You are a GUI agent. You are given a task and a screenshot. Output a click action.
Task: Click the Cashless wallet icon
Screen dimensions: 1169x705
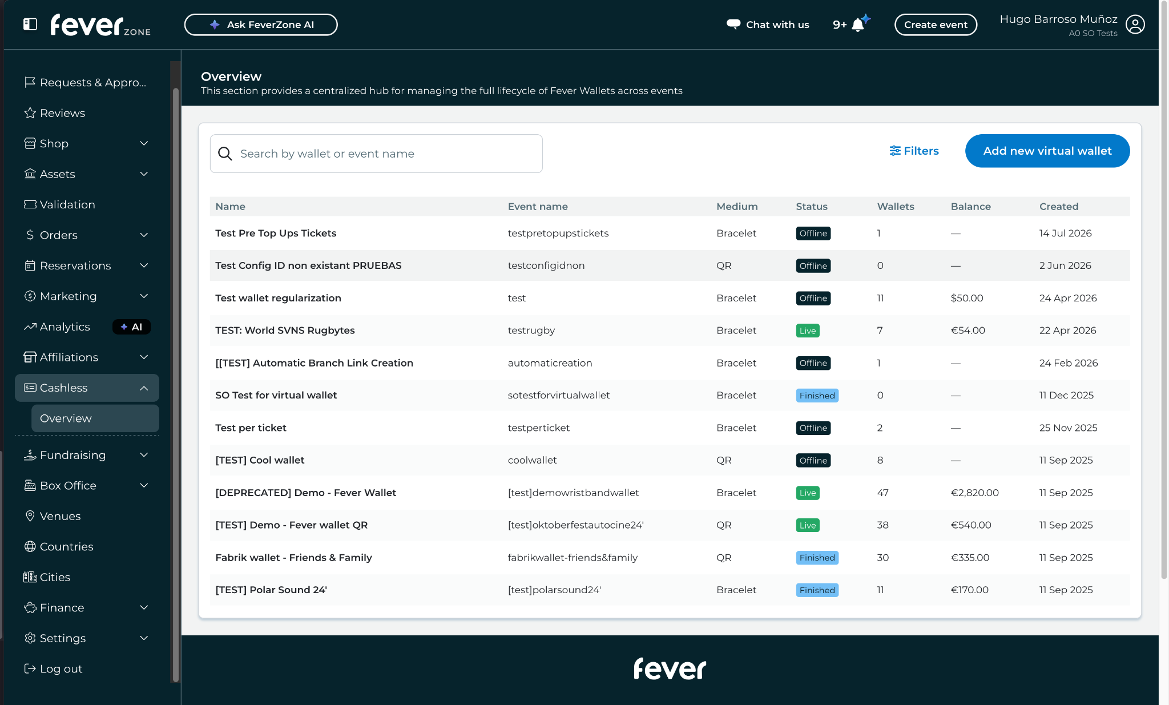coord(30,388)
